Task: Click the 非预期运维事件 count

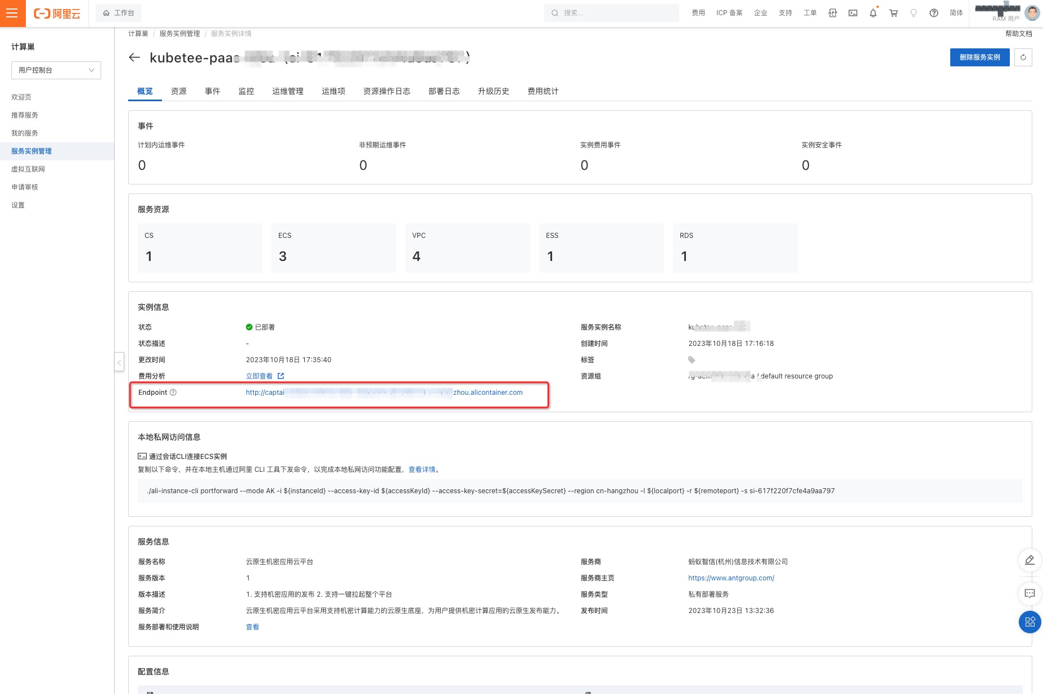Action: tap(363, 165)
